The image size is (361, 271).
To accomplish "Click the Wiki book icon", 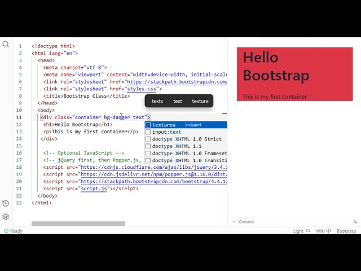I will [x=328, y=231].
